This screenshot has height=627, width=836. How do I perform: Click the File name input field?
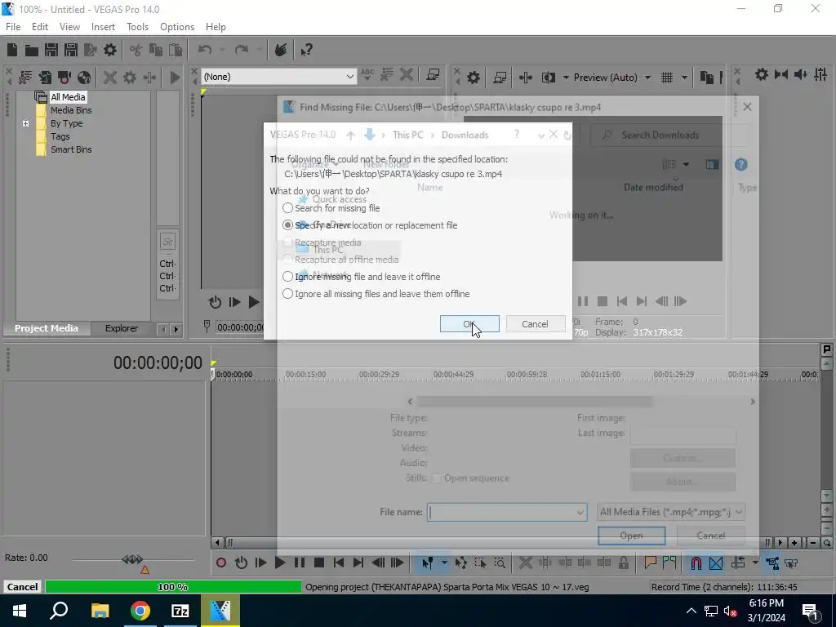point(501,513)
